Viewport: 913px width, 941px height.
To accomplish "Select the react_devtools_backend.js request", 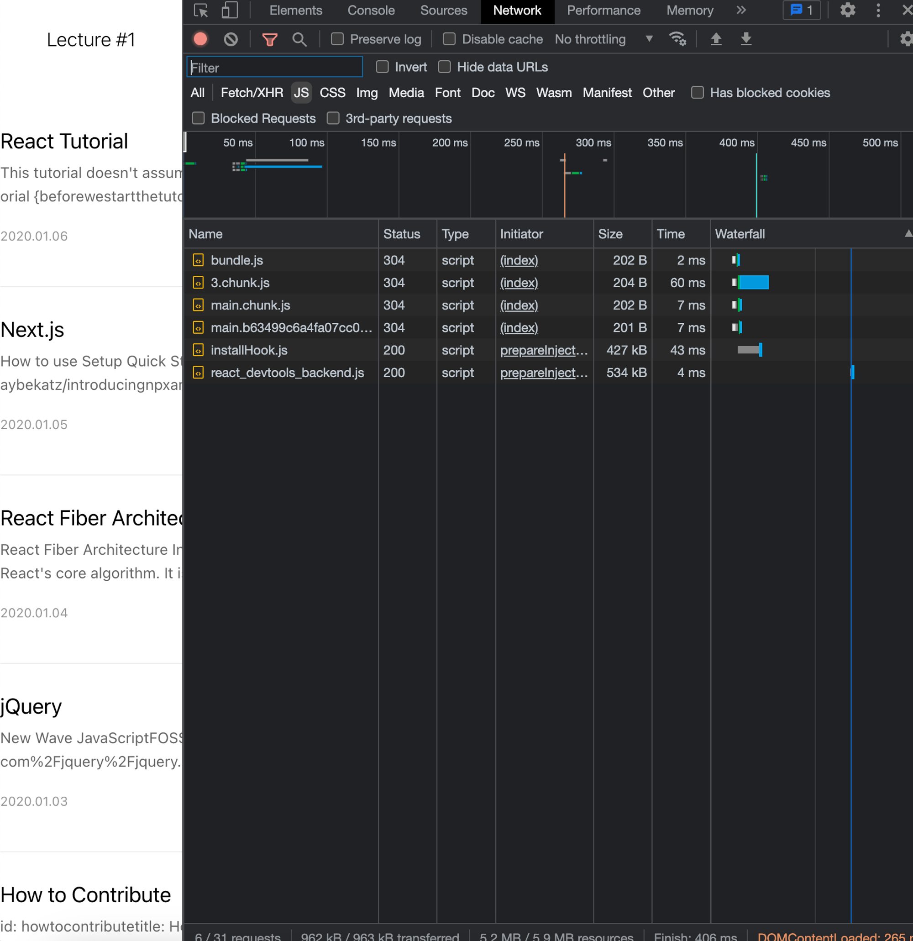I will click(548, 373).
